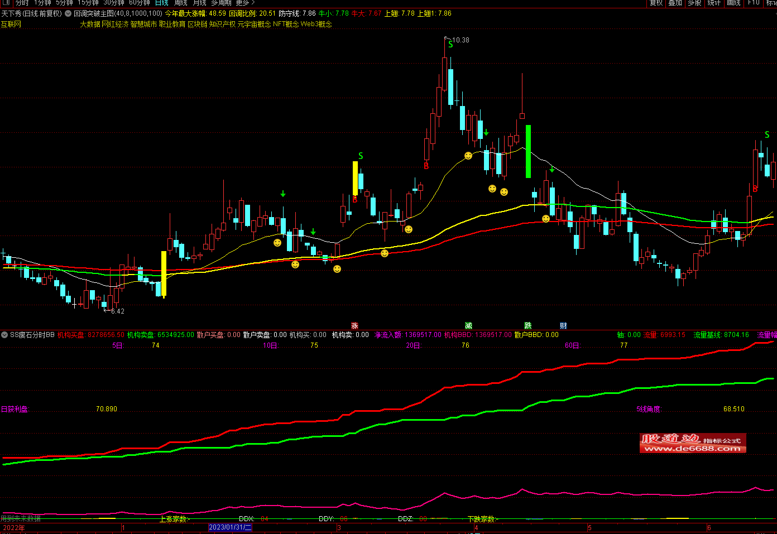Select the 15分钟 period tab
Viewport: 777px width, 534px height.
click(88, 3)
